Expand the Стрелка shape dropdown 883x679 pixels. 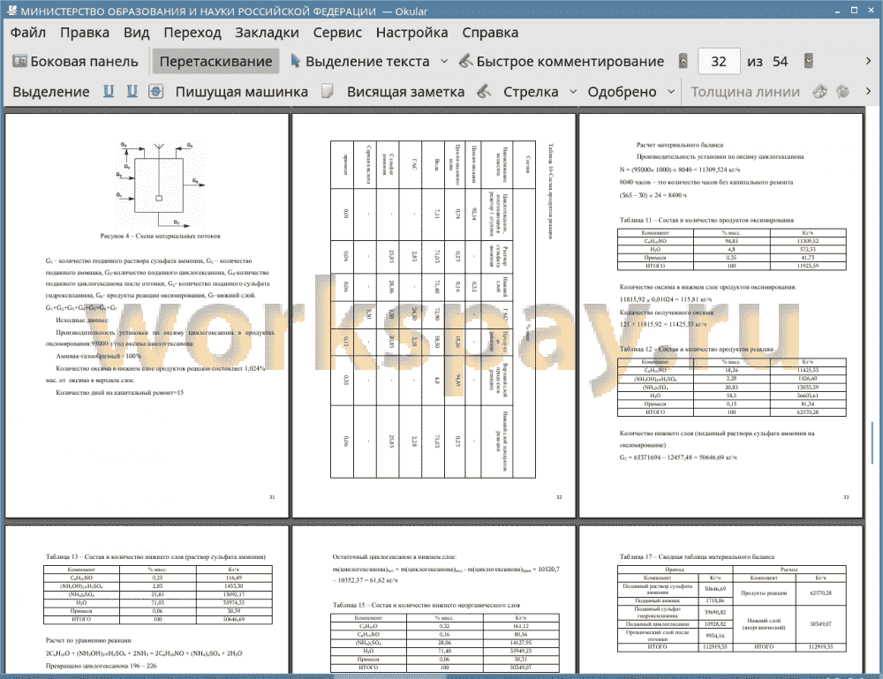tap(573, 92)
